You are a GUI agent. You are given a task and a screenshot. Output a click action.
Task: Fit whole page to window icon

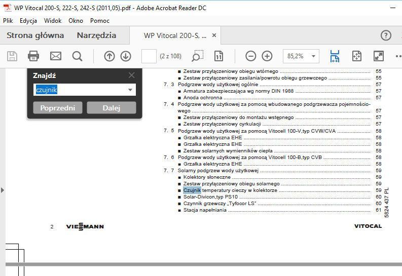pos(356,56)
